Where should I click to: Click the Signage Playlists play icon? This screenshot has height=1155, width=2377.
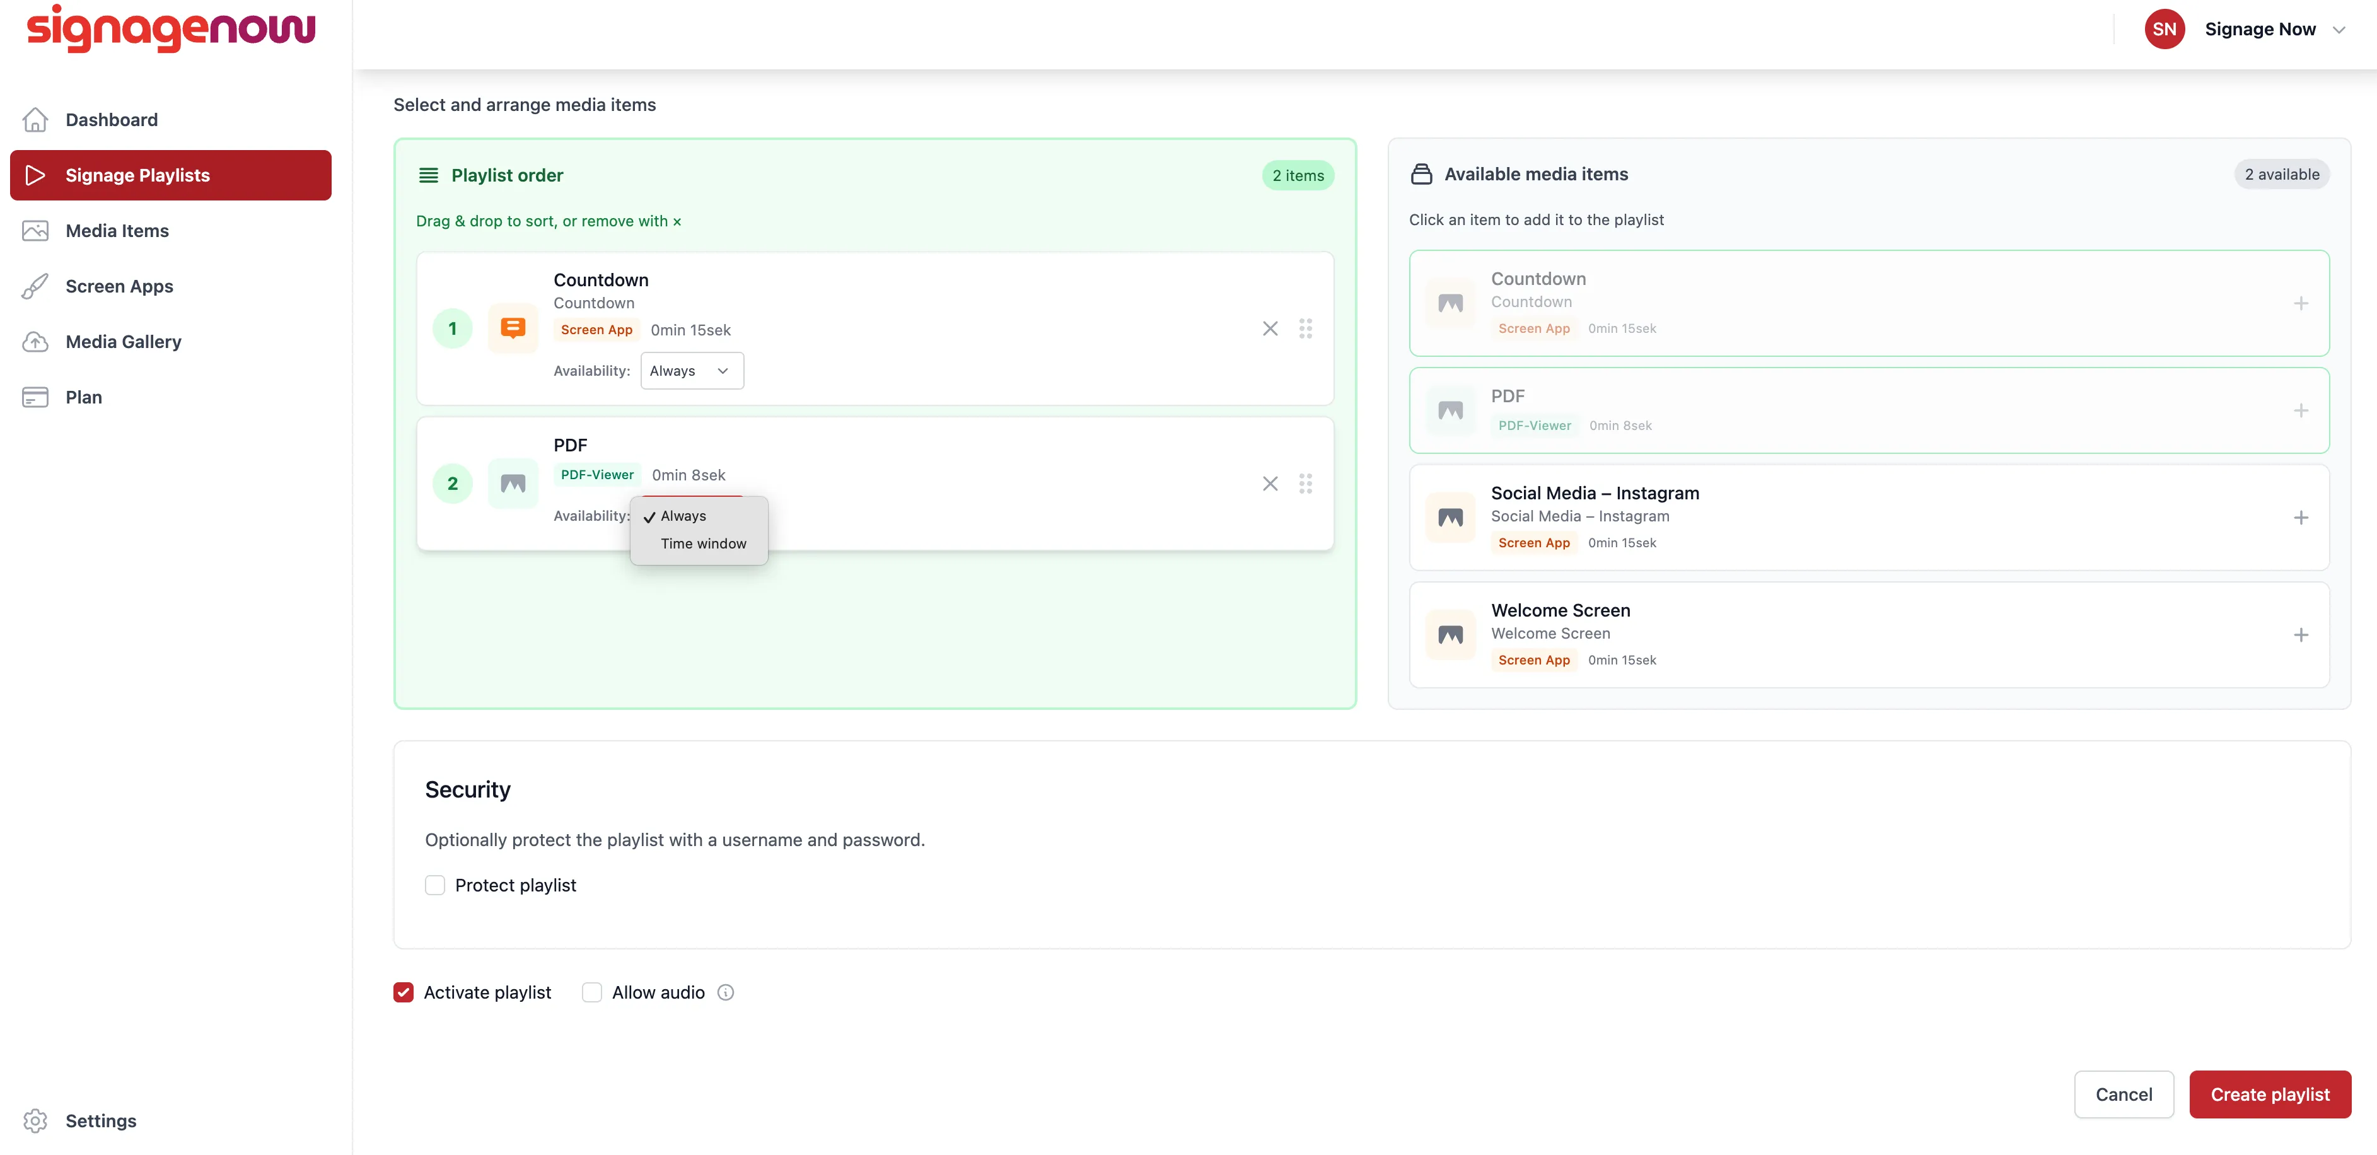(35, 175)
